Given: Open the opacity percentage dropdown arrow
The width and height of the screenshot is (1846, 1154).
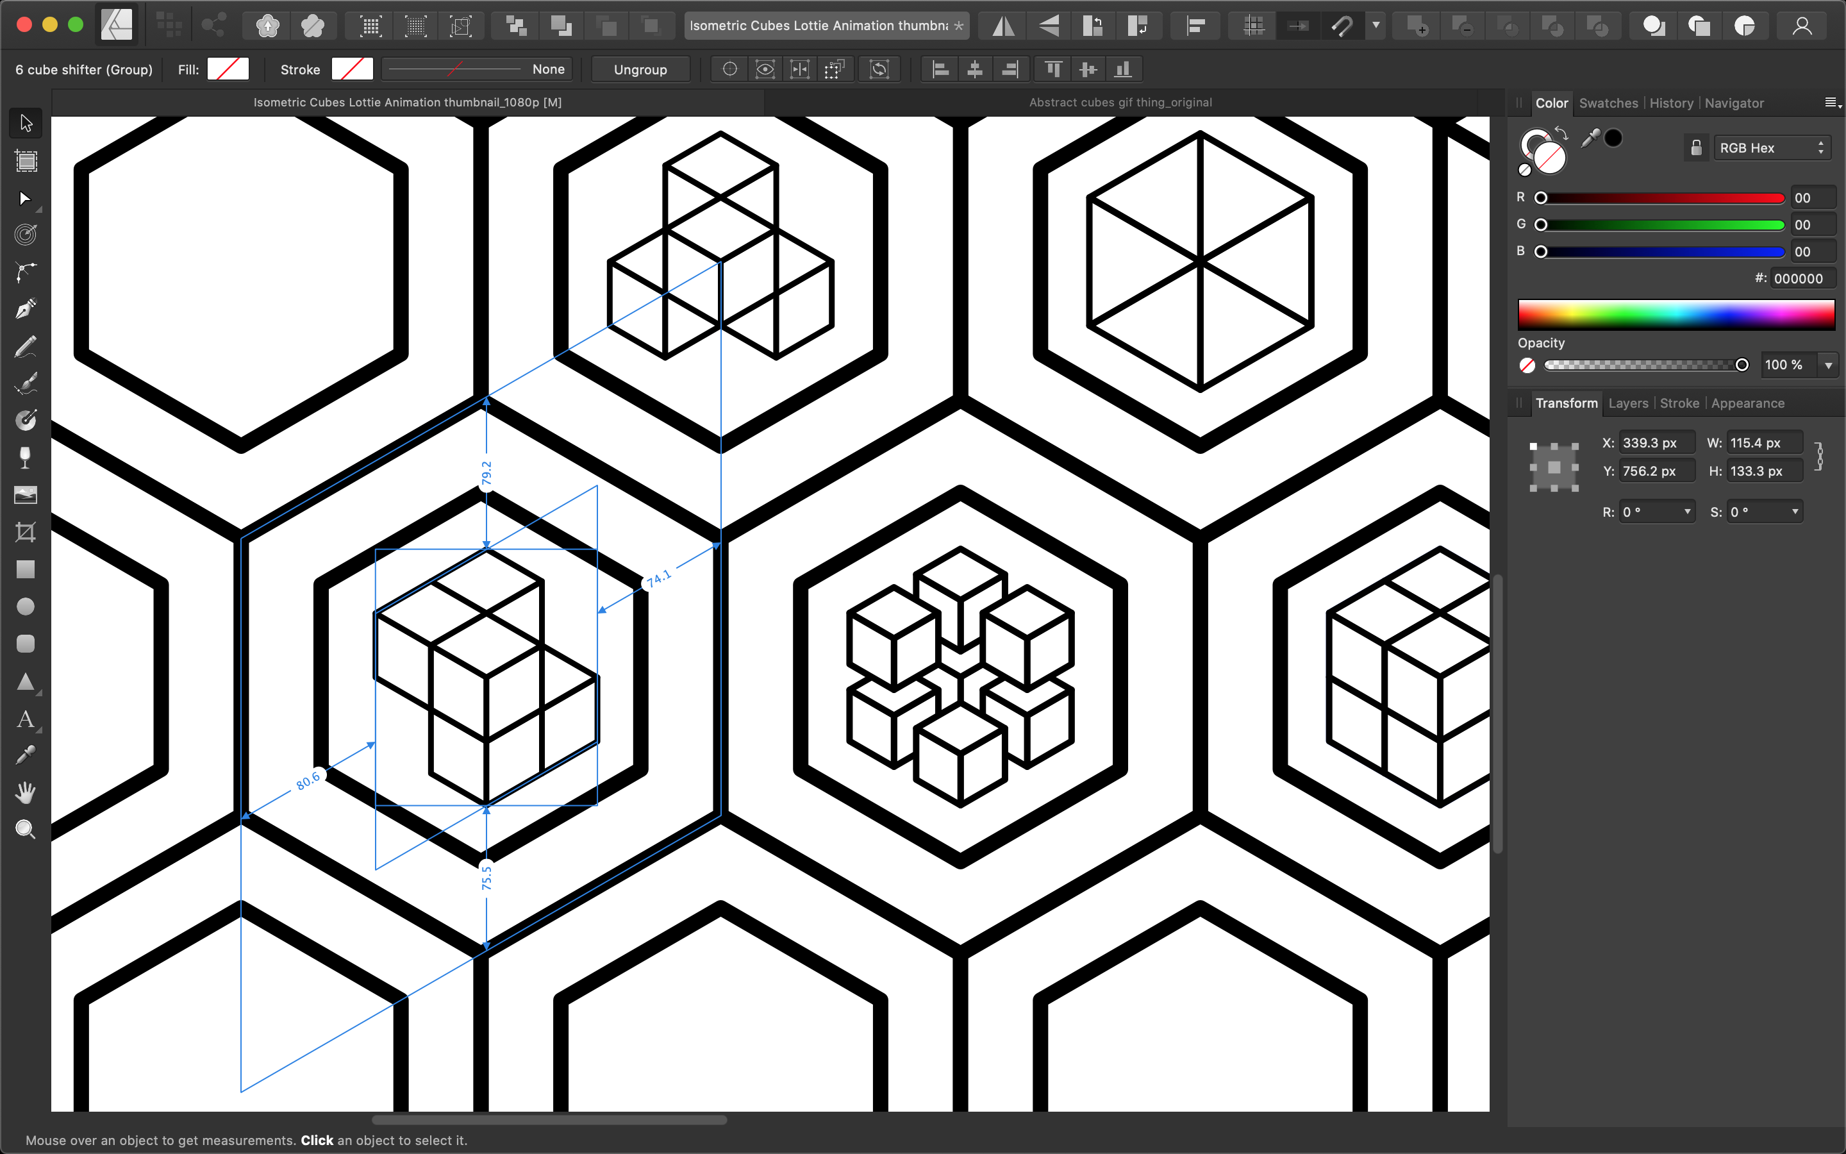Looking at the screenshot, I should coord(1829,365).
